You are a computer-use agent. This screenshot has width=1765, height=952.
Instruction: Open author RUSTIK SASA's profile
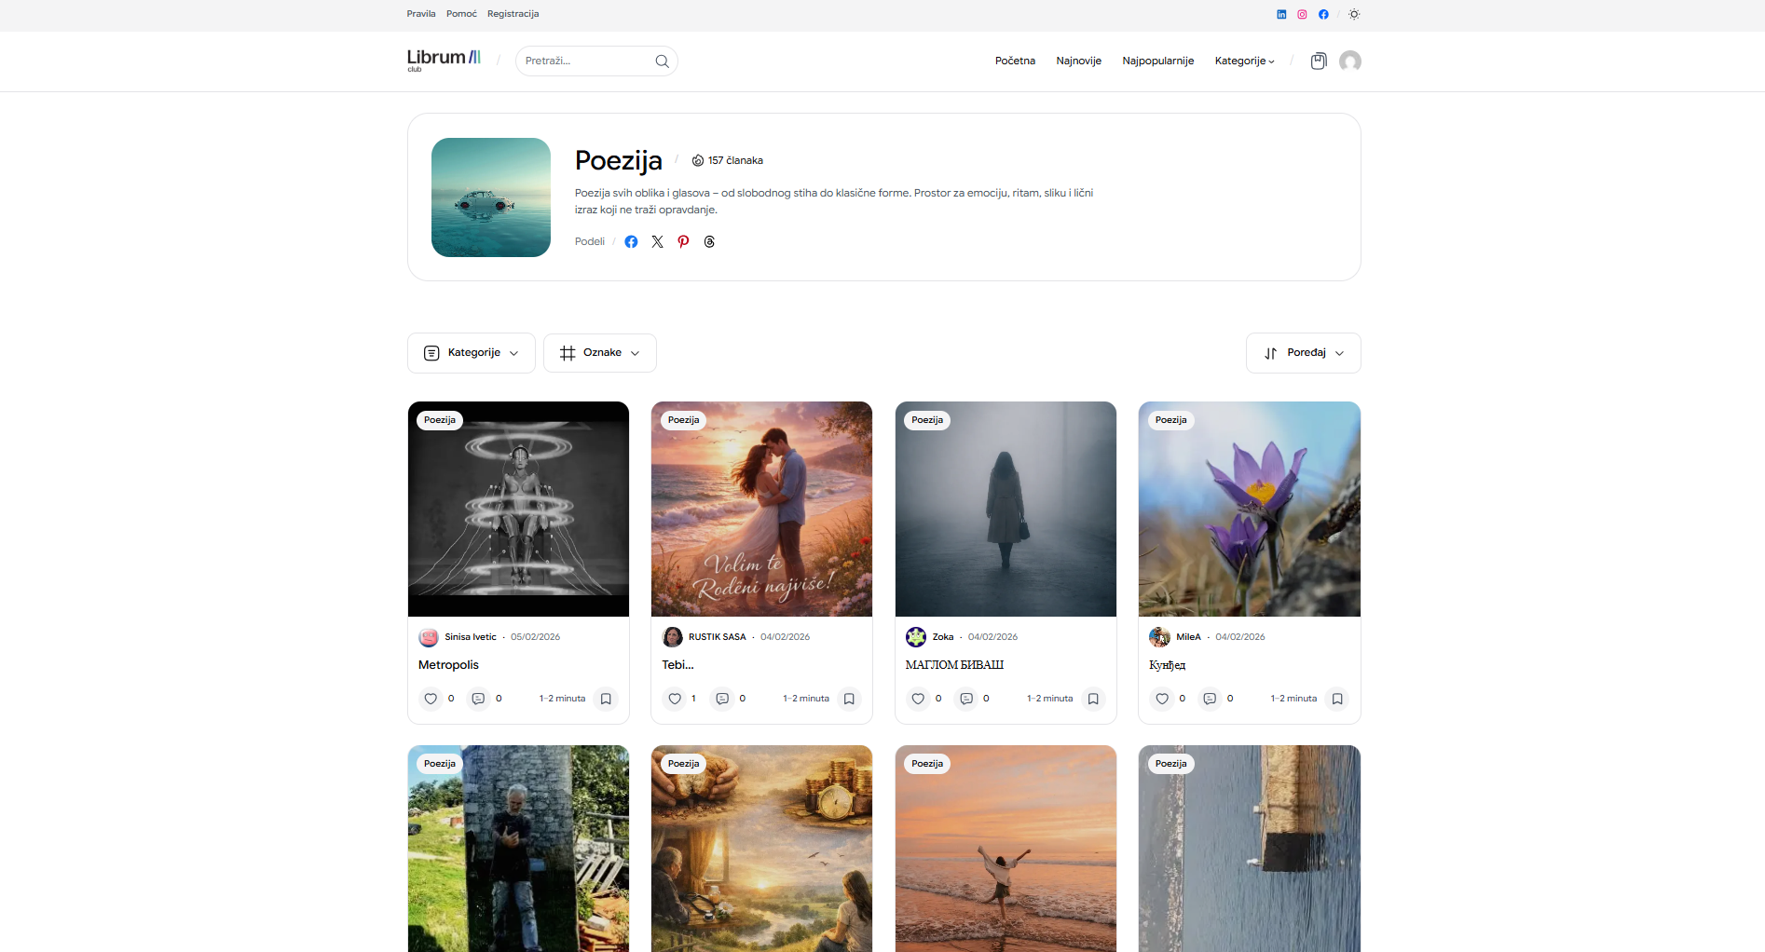(x=717, y=637)
